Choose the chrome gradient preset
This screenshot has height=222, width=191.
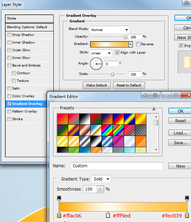pyautogui.click(x=96, y=130)
